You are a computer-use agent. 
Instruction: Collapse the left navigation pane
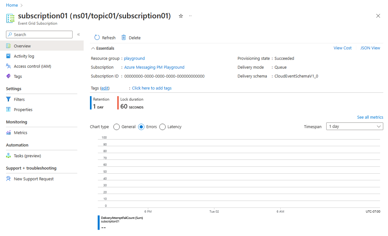point(78,34)
